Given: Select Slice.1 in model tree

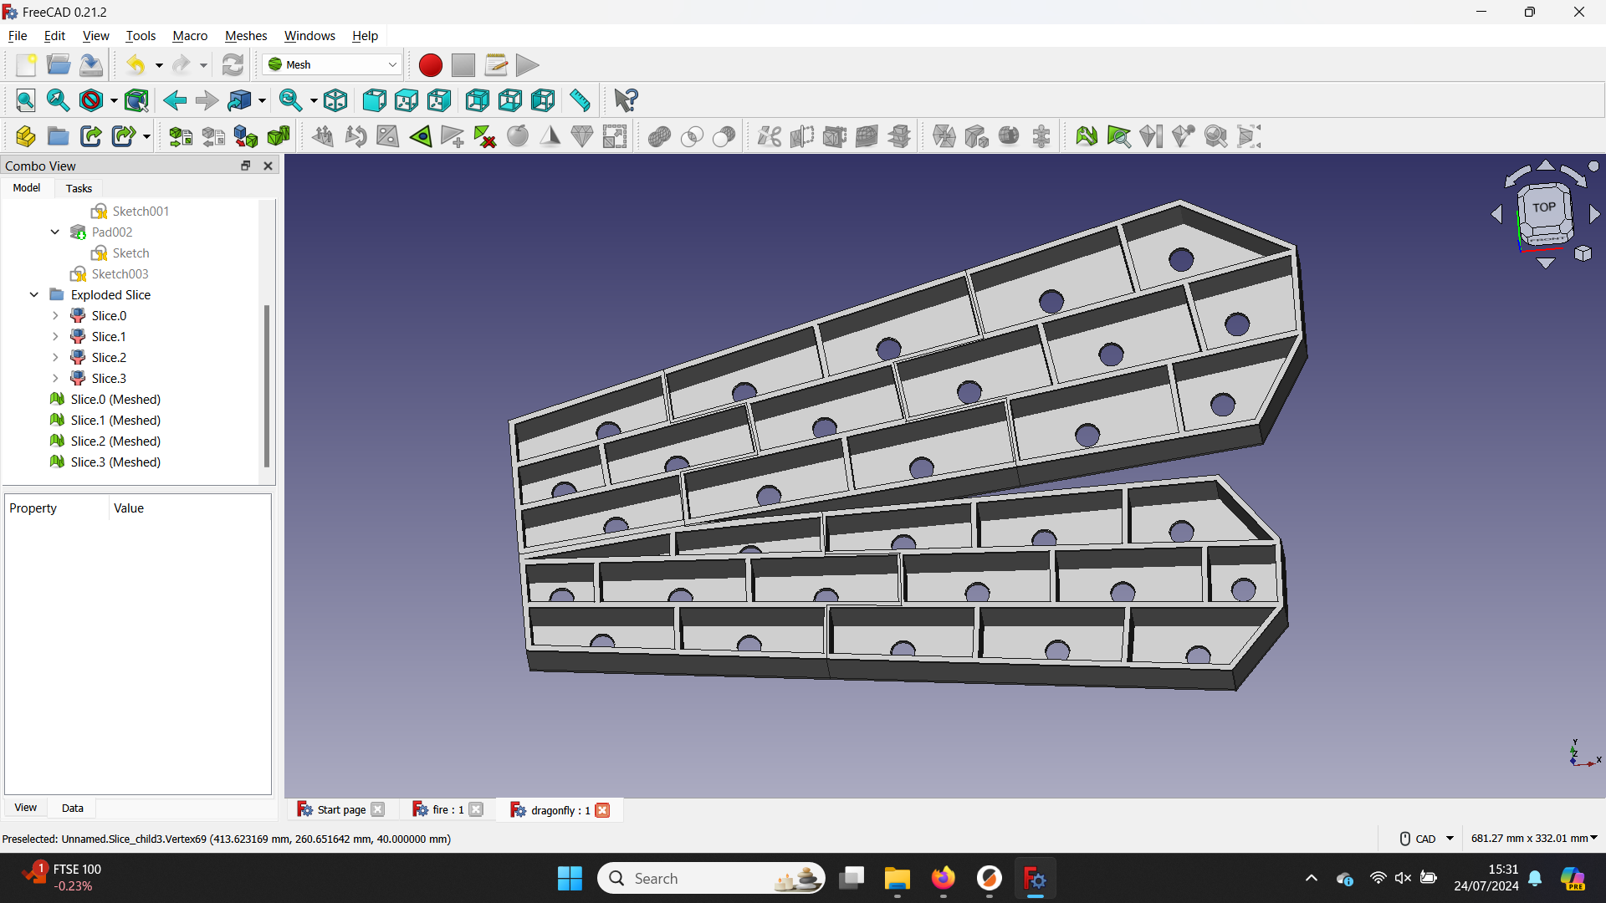Looking at the screenshot, I should coord(108,335).
